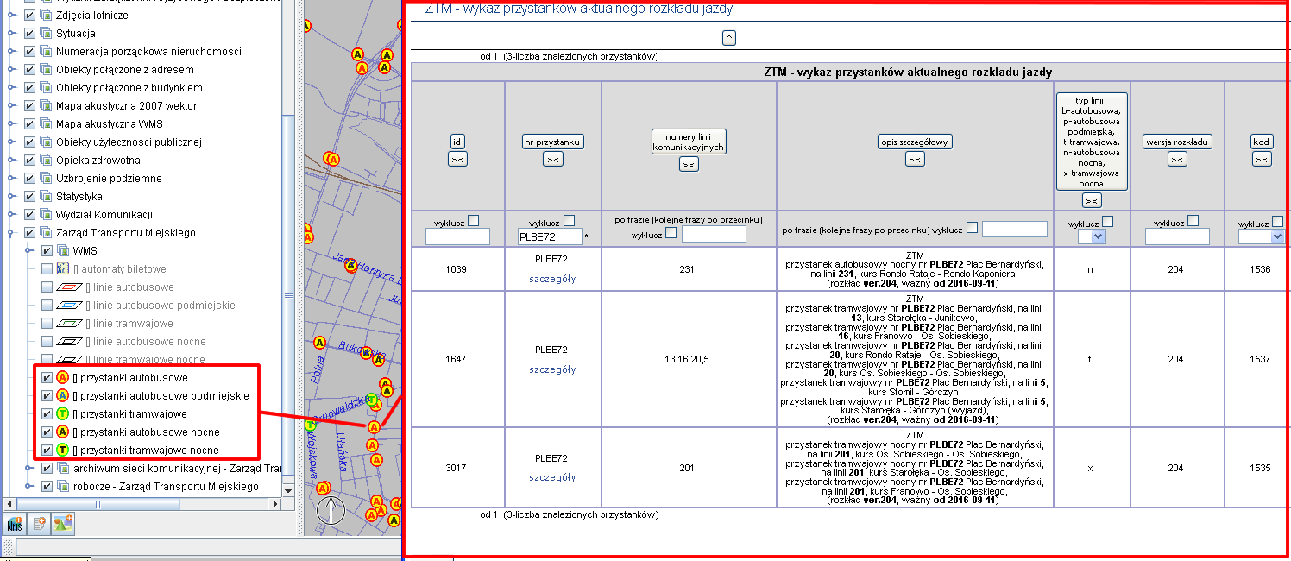Click the >< icon under 'kod' column
This screenshot has width=1291, height=561.
1262,159
